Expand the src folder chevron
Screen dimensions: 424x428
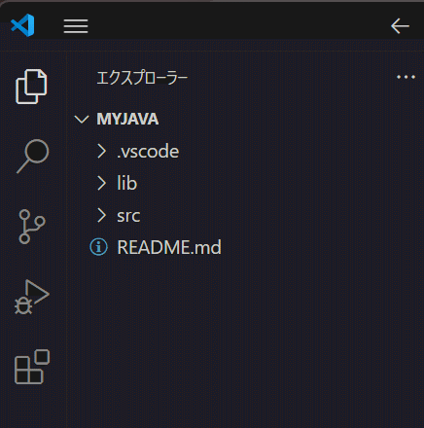click(101, 215)
